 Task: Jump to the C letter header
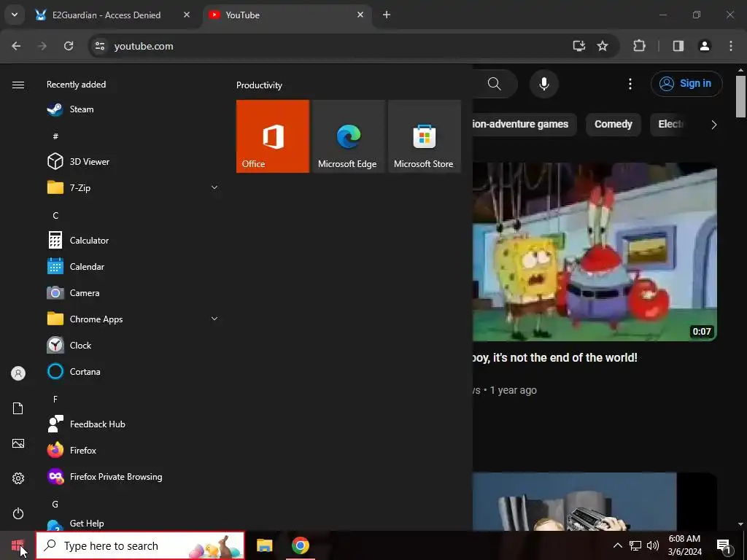tap(55, 216)
